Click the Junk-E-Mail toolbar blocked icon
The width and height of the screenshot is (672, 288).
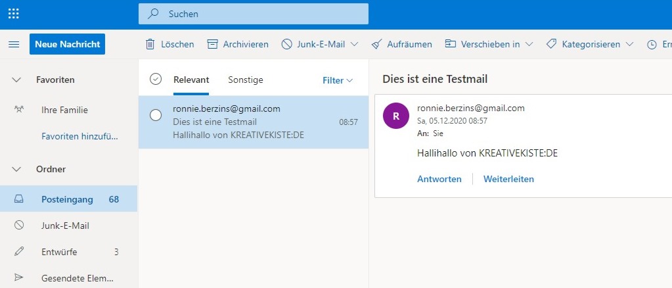click(286, 44)
